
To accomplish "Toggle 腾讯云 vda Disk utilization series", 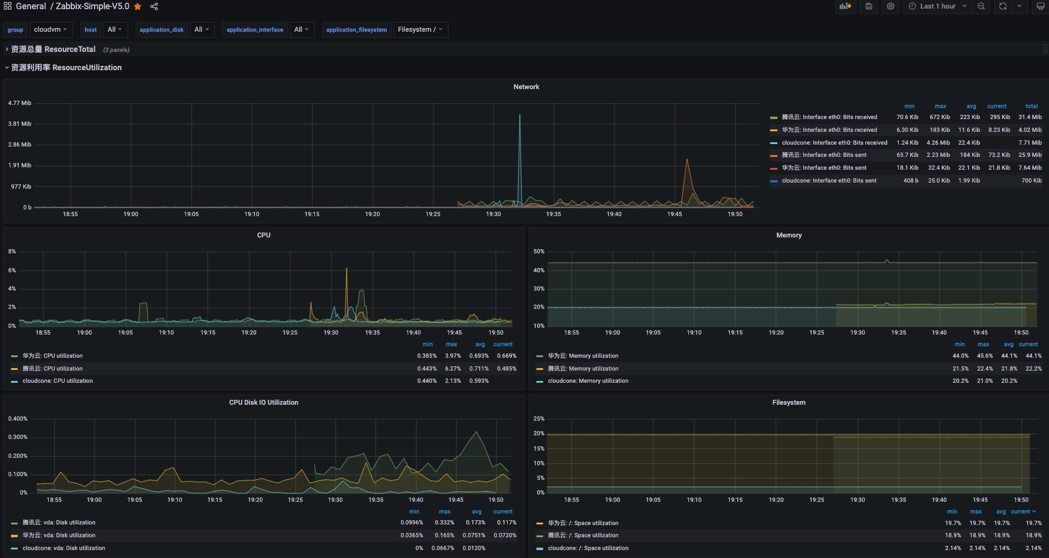I will pyautogui.click(x=59, y=523).
